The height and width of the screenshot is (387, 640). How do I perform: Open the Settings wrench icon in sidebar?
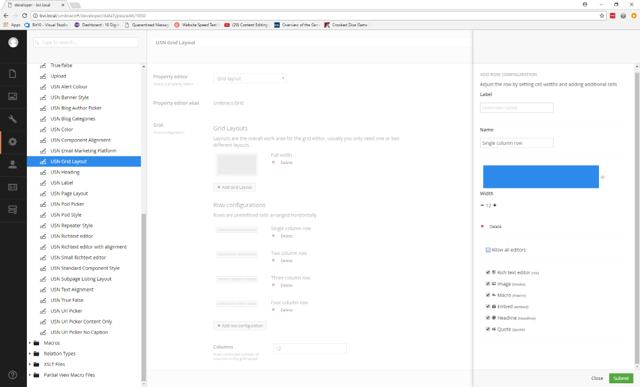click(x=13, y=119)
